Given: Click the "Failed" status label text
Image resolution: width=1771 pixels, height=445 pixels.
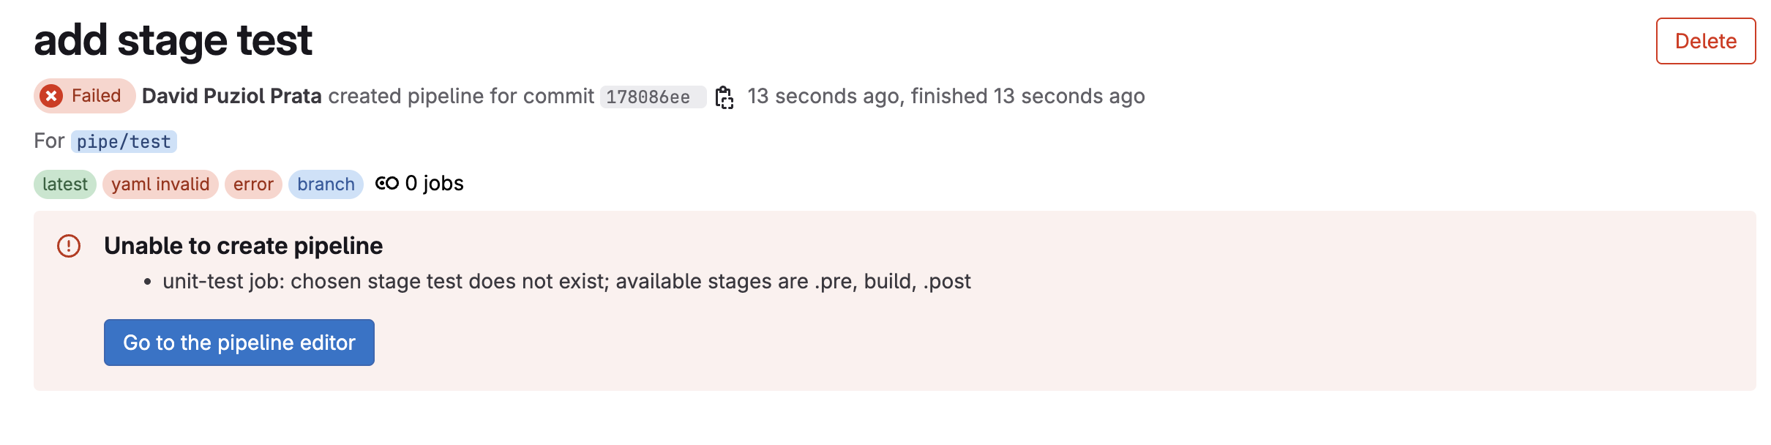Looking at the screenshot, I should [96, 96].
